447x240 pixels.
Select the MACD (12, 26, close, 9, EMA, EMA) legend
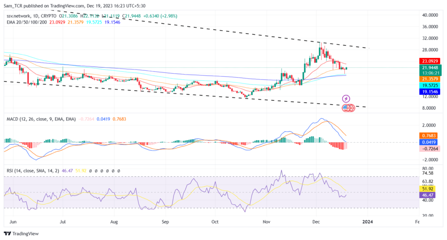point(41,119)
